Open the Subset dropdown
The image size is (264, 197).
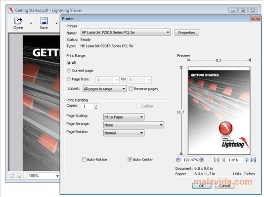104,89
